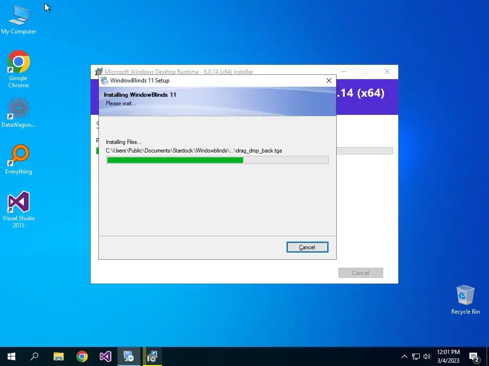Open File Explorer from the taskbar

(58, 356)
